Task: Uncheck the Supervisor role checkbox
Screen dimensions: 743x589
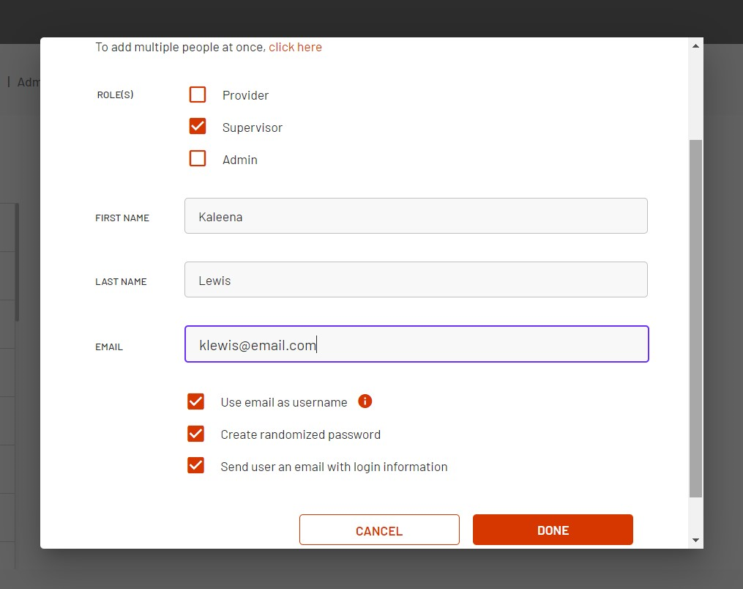Action: (197, 126)
